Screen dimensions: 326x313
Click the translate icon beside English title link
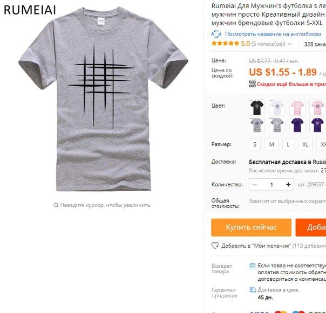click(216, 34)
